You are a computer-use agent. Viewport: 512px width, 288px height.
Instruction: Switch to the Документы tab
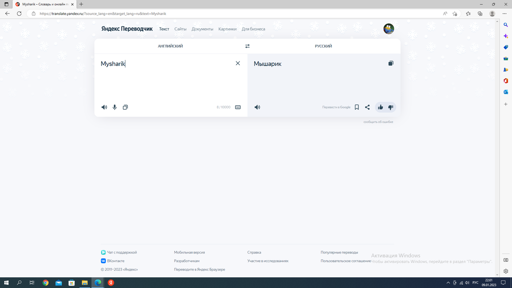(x=202, y=29)
